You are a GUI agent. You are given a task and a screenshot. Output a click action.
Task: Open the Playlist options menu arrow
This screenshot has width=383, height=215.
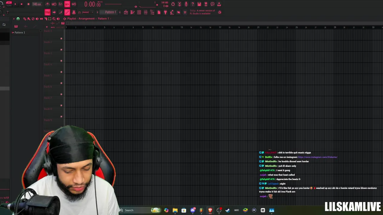click(x=14, y=19)
